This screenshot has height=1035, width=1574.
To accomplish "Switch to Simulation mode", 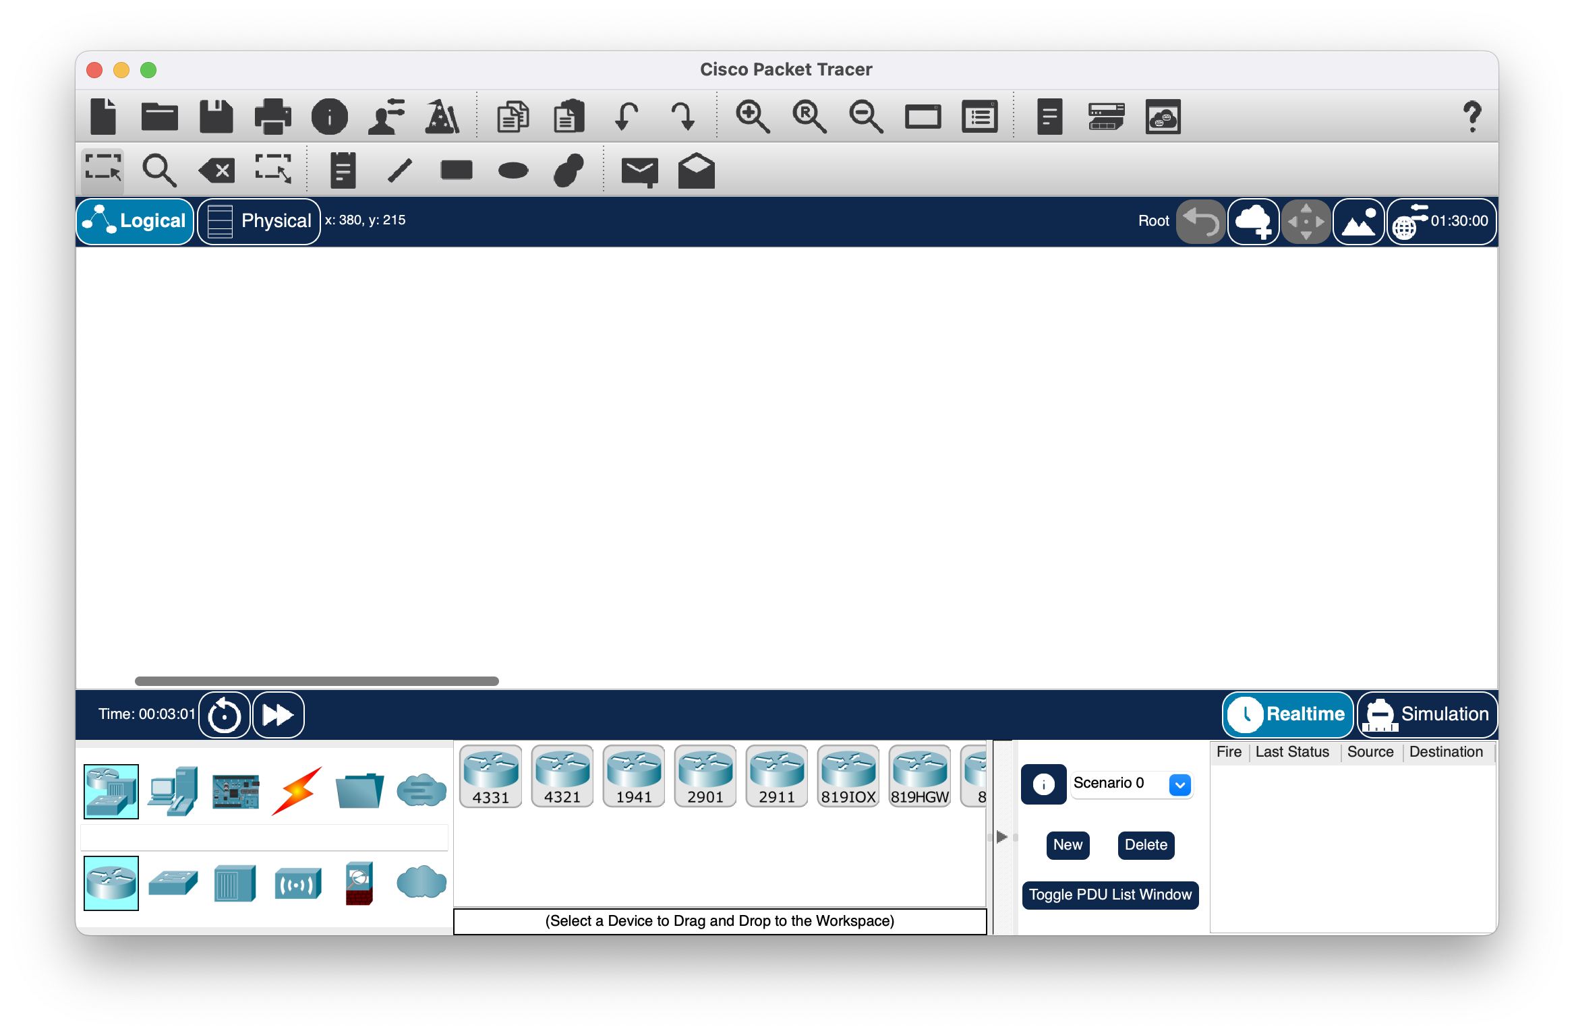I will pyautogui.click(x=1426, y=714).
